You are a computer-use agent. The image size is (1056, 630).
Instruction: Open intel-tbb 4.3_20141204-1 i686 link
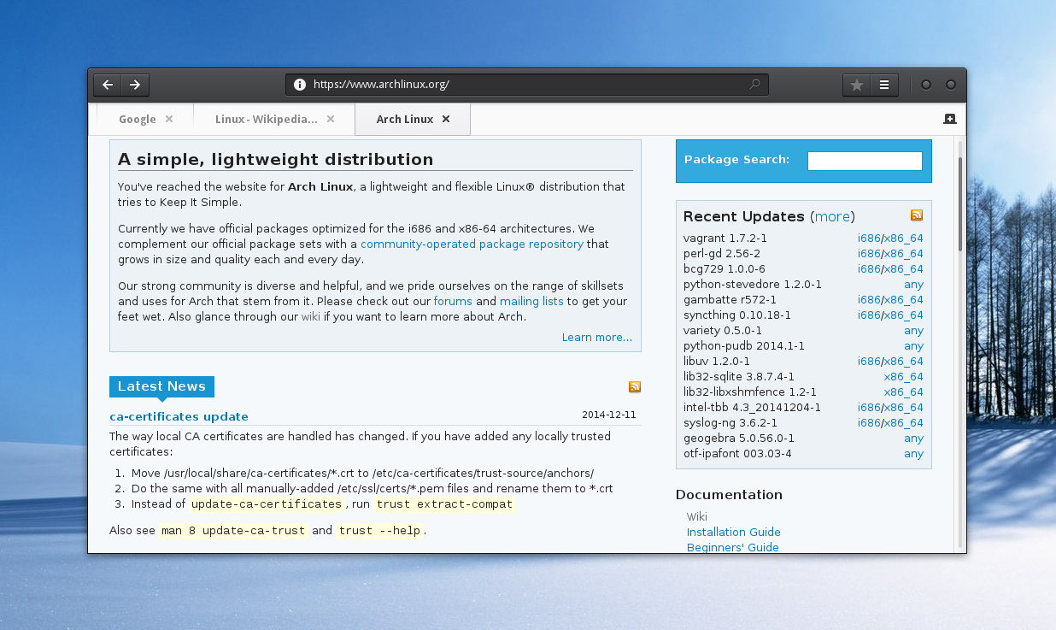pos(869,408)
